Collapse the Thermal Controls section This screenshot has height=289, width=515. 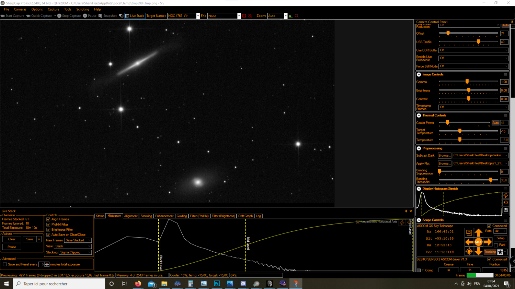pos(419,115)
